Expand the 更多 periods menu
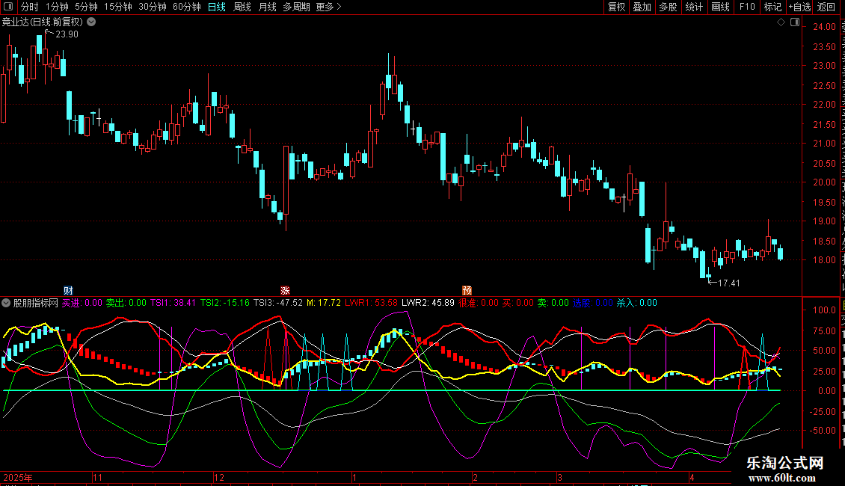845x486 pixels. [x=328, y=7]
